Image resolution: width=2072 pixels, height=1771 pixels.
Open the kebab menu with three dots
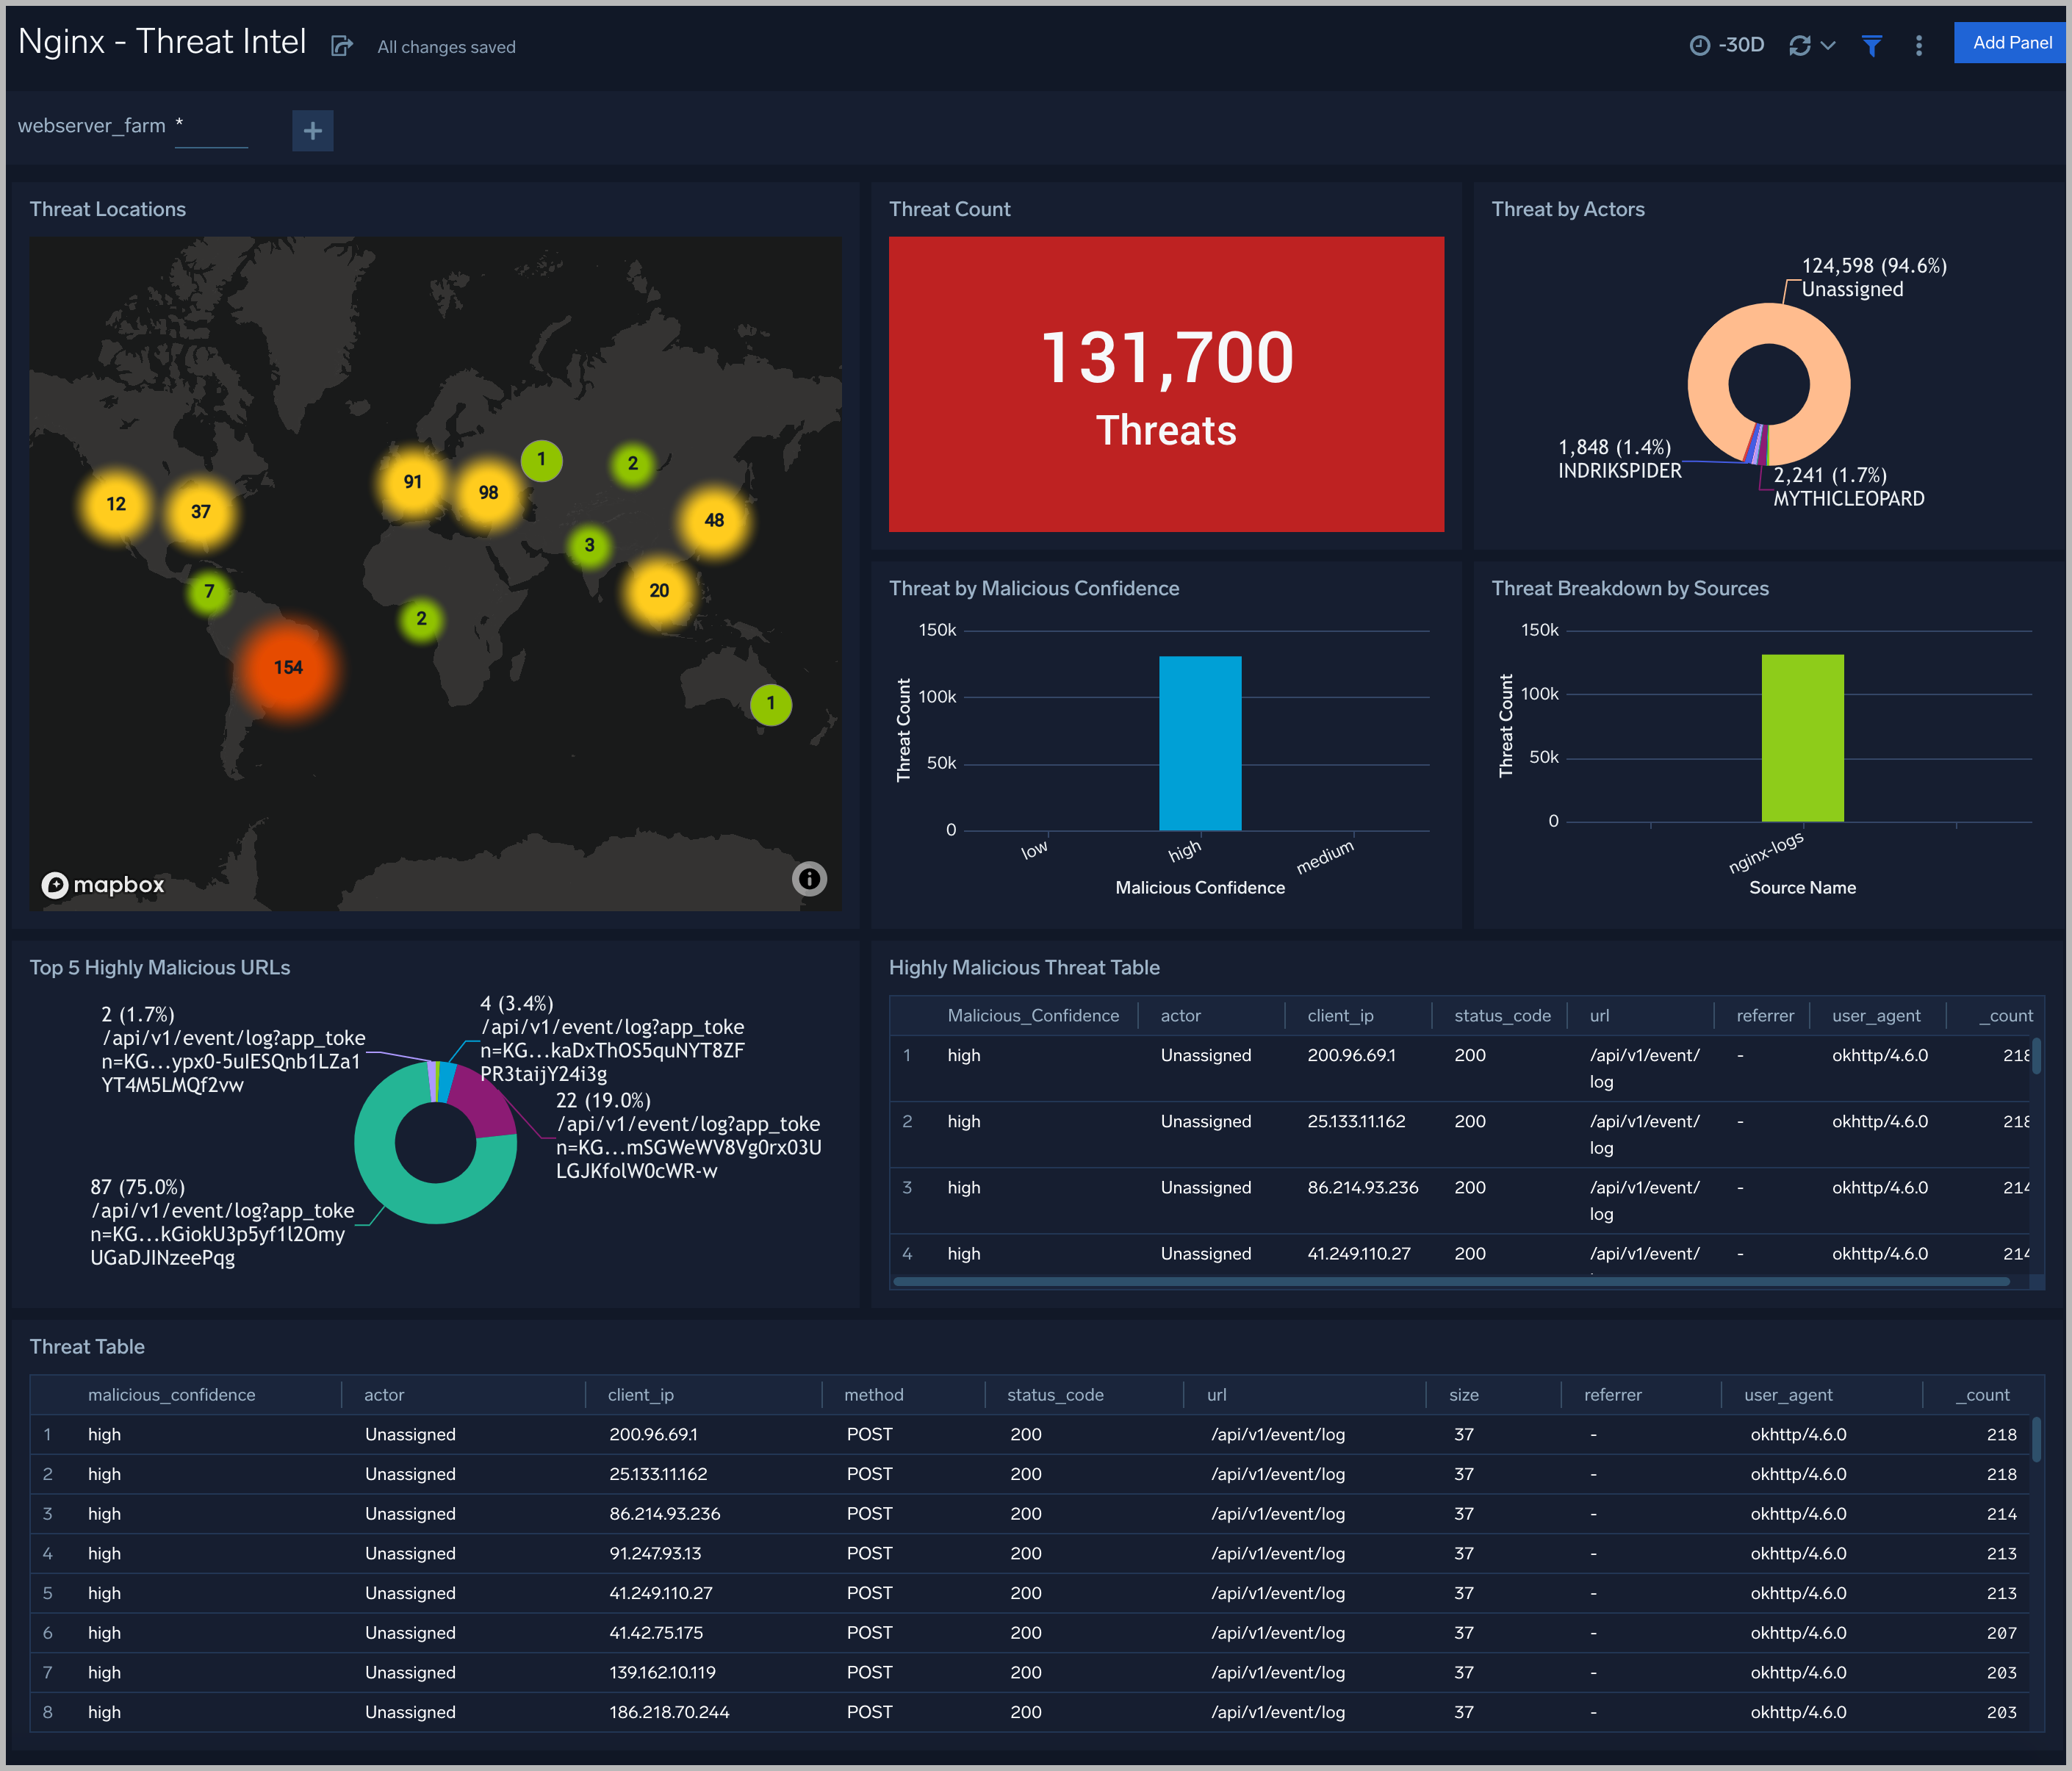tap(1919, 45)
